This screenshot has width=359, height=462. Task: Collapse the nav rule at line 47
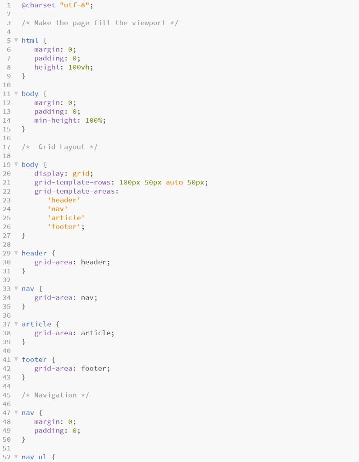[16, 412]
